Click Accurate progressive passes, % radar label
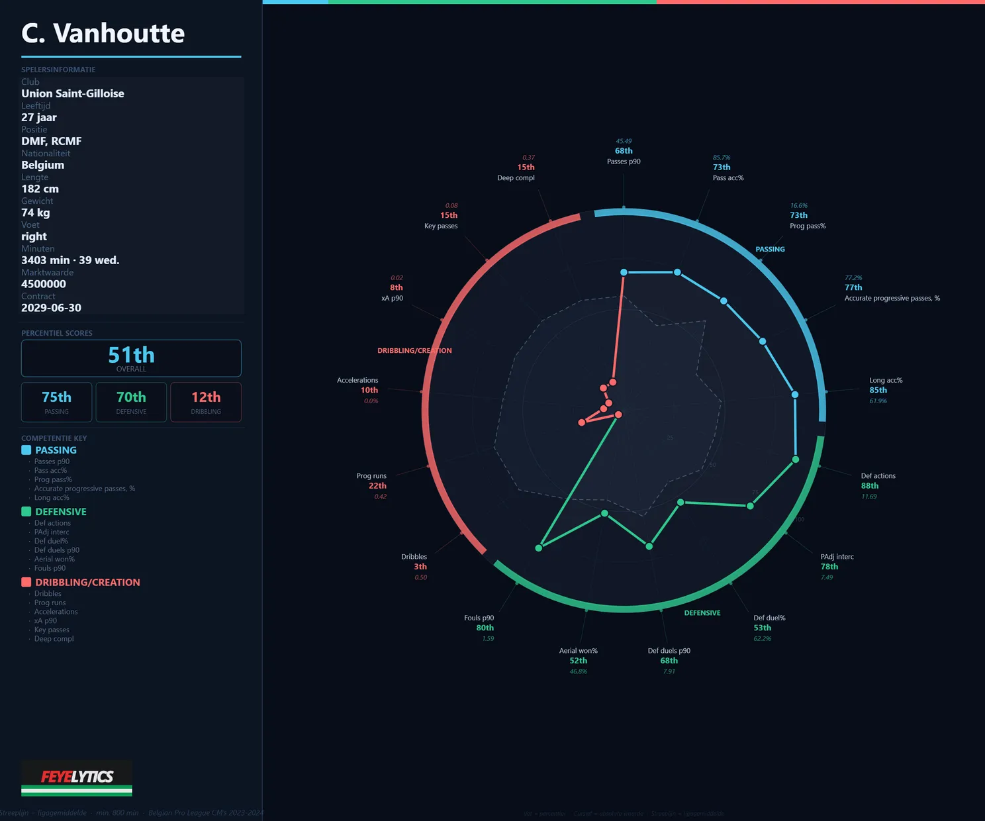 point(892,299)
